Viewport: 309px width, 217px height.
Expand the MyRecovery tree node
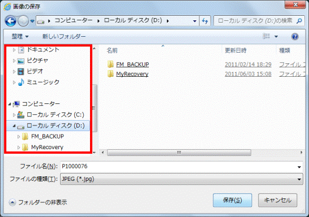tap(19, 147)
